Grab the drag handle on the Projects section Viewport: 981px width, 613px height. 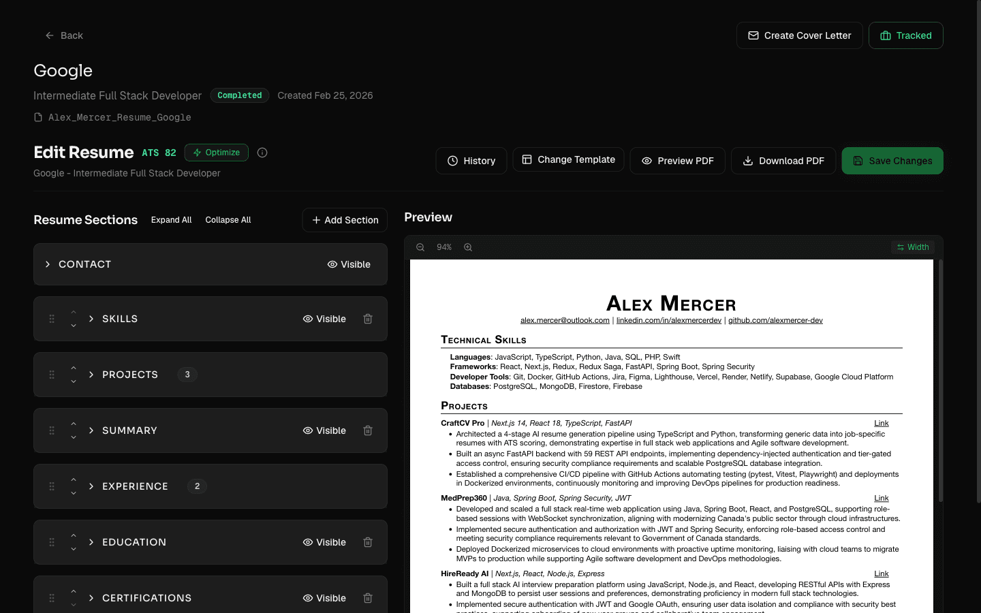click(51, 375)
